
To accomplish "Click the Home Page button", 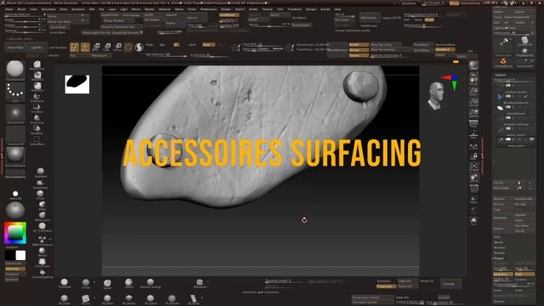I will tap(15, 48).
